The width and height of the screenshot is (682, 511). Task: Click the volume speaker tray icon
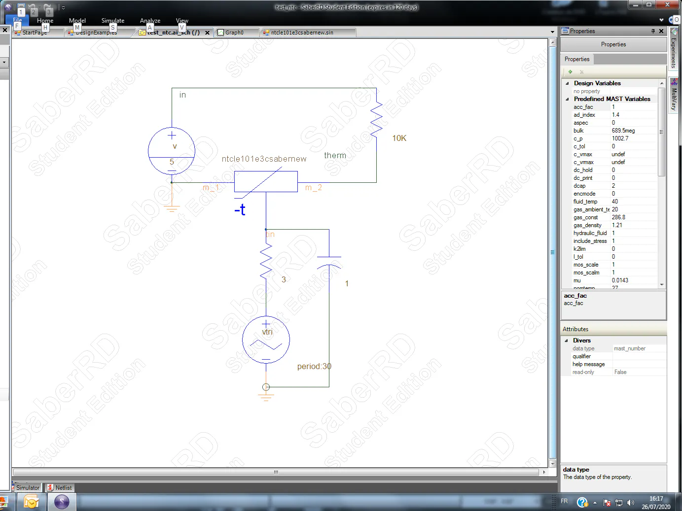[x=630, y=503]
